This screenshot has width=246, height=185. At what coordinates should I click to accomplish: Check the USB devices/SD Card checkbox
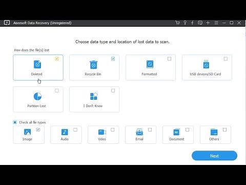coord(225,59)
